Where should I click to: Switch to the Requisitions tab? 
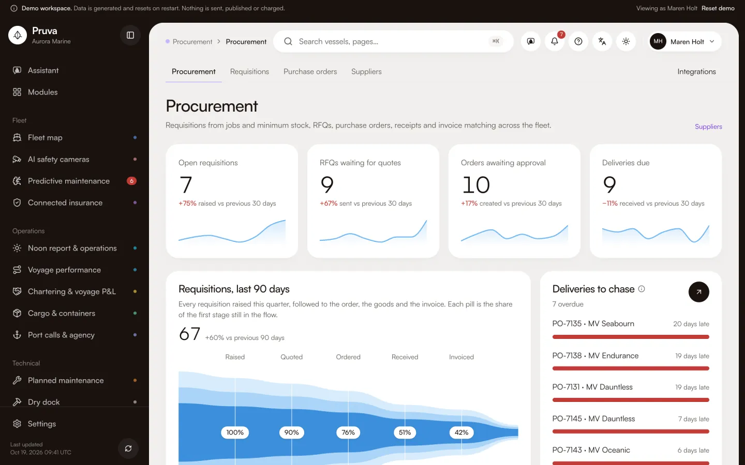click(x=249, y=72)
